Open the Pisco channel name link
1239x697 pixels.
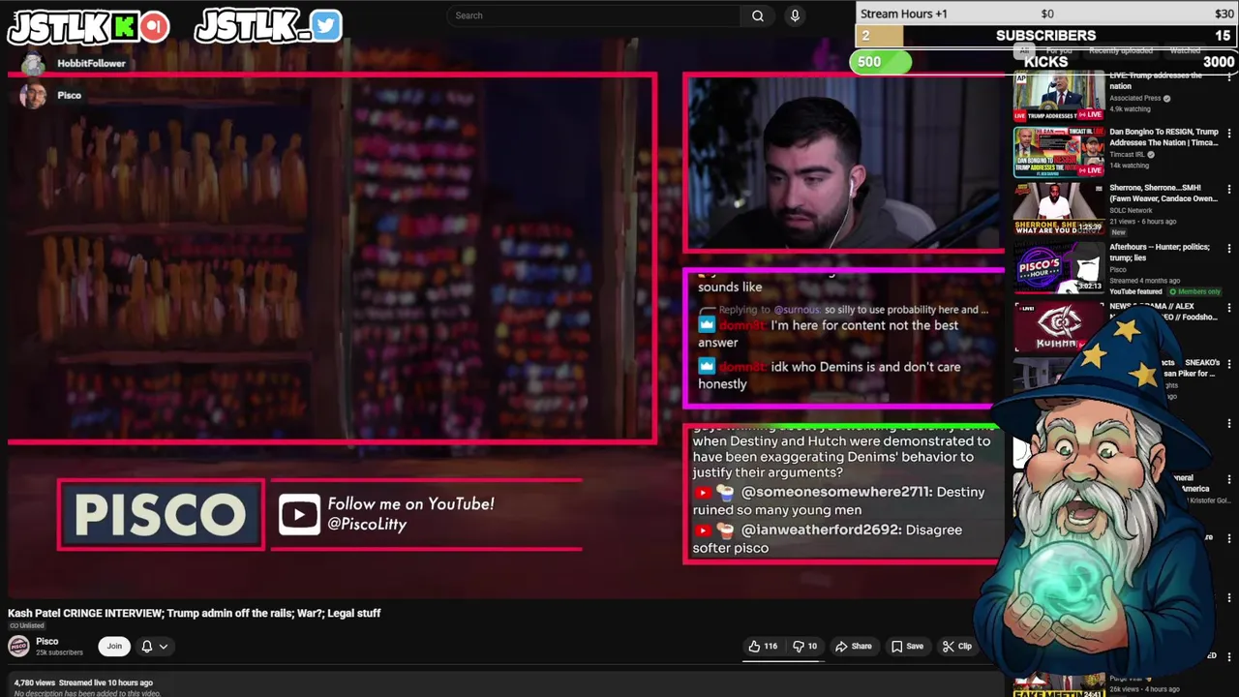pyautogui.click(x=46, y=642)
